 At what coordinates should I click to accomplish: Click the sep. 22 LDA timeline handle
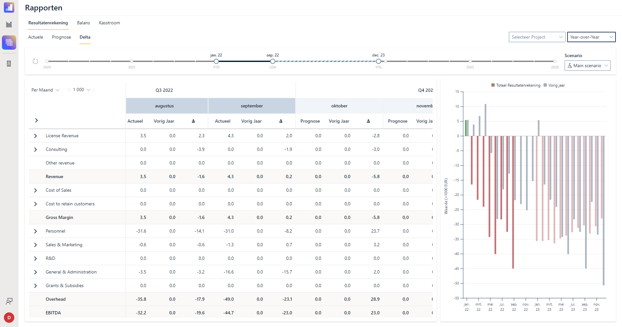point(273,61)
